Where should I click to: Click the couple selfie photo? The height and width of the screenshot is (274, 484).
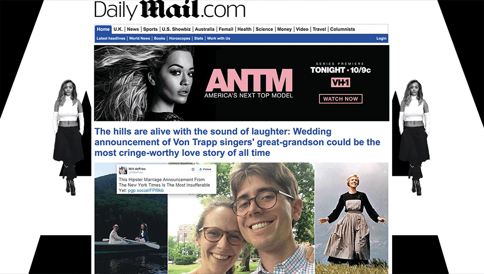click(x=241, y=218)
